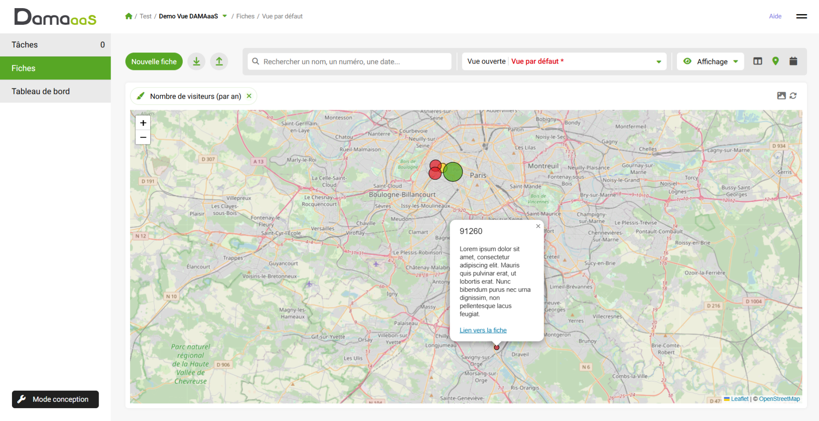Go to Tableau de bord

click(x=55, y=91)
